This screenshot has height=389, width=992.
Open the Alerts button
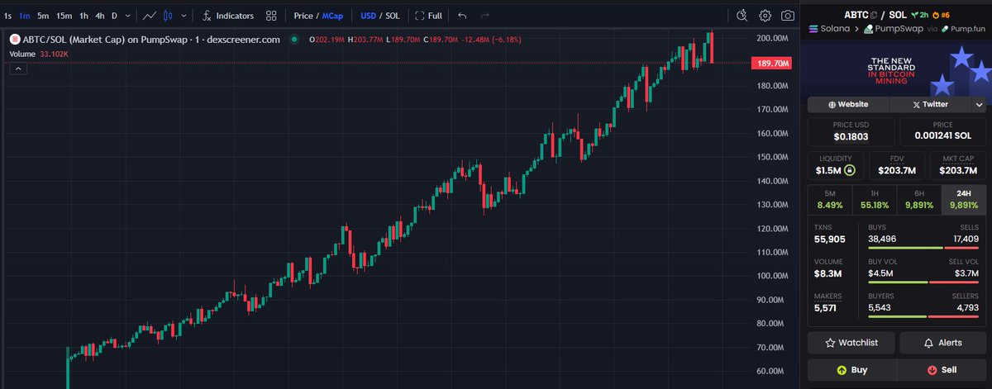coord(943,343)
